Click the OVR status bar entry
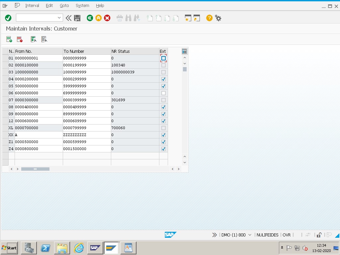Viewport: 340px width, 255px height. pyautogui.click(x=287, y=235)
